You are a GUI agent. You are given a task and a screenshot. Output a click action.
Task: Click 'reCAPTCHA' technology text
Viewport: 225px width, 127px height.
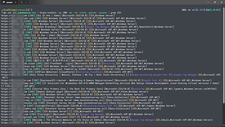(x=210, y=89)
